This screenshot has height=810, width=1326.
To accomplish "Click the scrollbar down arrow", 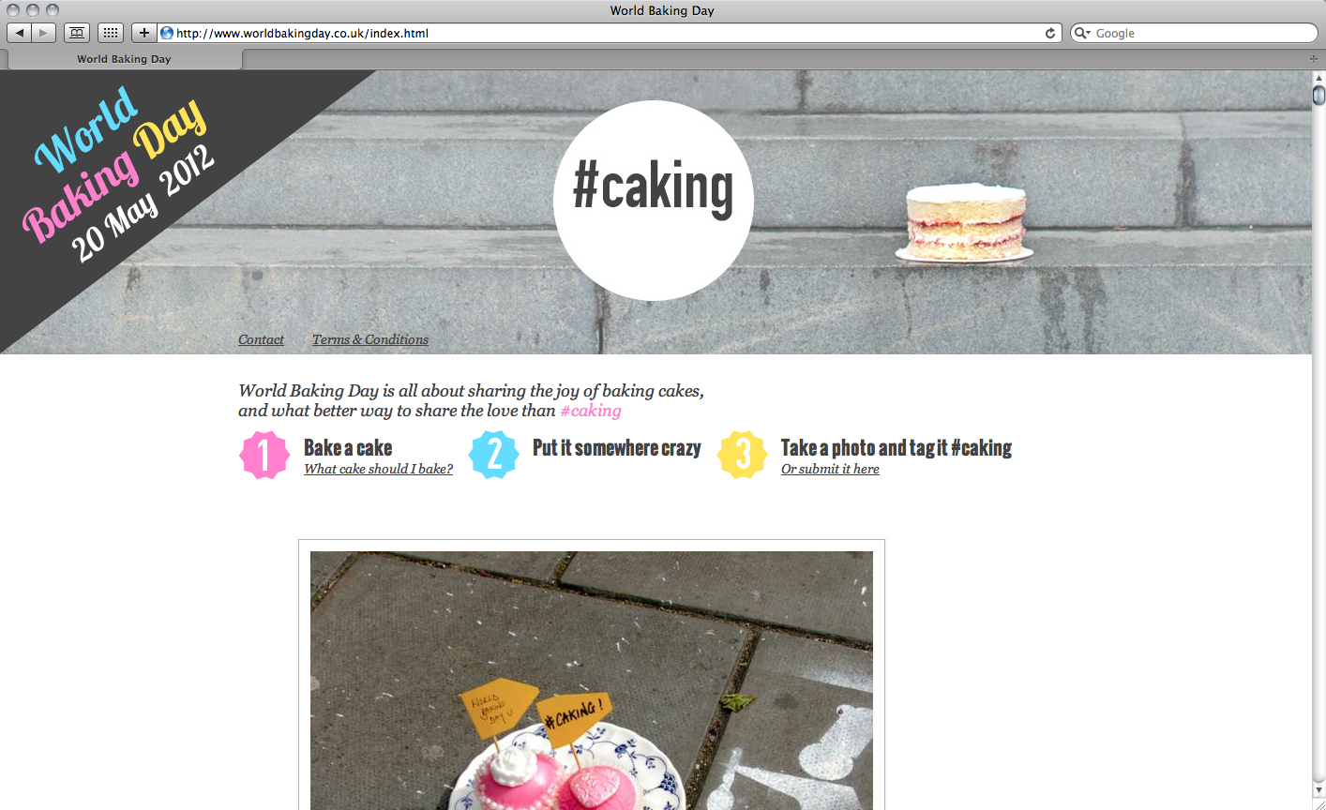I will click(1318, 791).
